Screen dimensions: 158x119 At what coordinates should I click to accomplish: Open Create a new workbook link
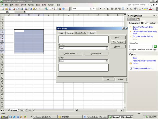tap(142, 68)
